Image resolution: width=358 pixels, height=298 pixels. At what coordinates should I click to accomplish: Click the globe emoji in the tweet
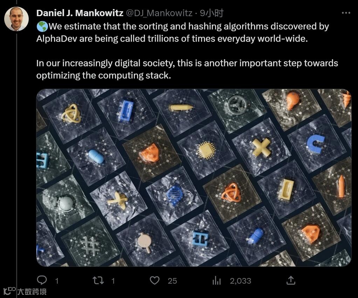click(x=42, y=27)
